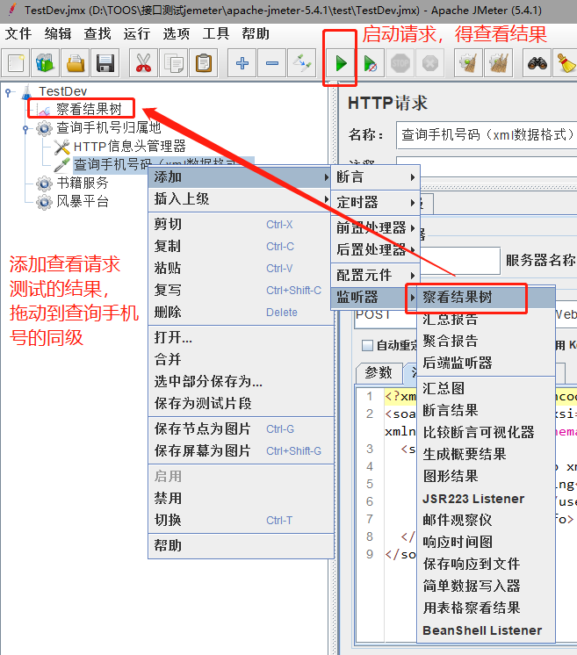Switch to the 参数 tab

point(379,372)
